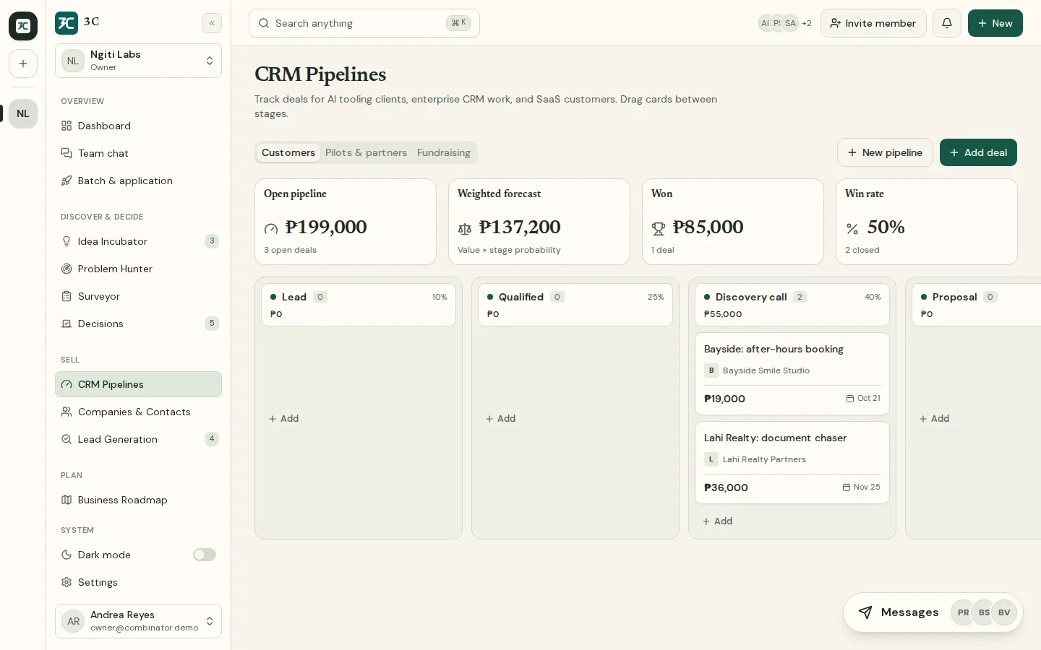This screenshot has width=1041, height=650.
Task: Open Idea Incubator
Action: tap(138, 241)
